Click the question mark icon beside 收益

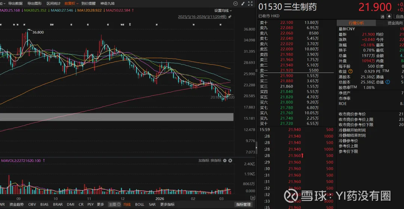click(x=351, y=71)
